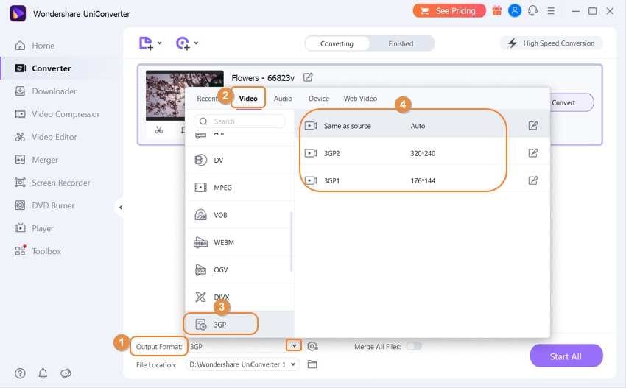Screen dimensions: 626x388
Task: Expand the add files dropdown arrow
Action: click(160, 43)
